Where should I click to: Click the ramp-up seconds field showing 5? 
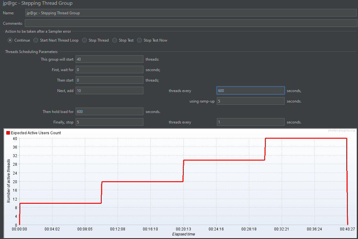coord(250,101)
